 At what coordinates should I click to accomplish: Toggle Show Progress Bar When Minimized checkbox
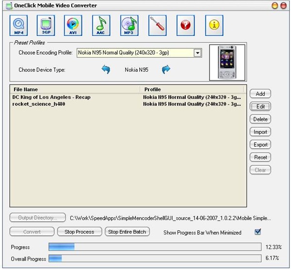[258, 232]
